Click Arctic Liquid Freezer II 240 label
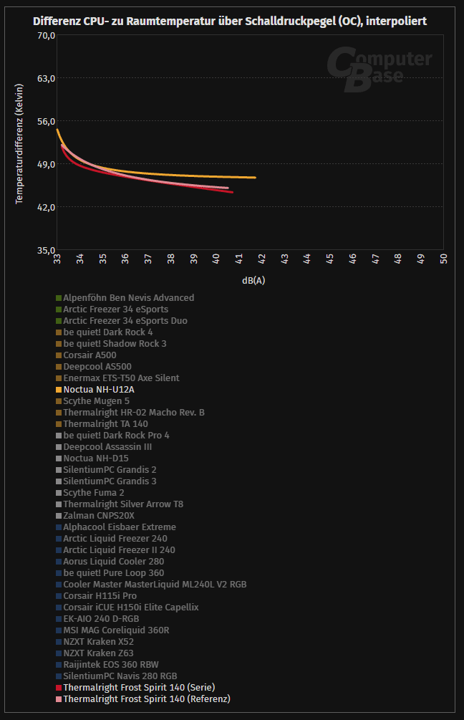This screenshot has height=720, width=464. coord(120,550)
